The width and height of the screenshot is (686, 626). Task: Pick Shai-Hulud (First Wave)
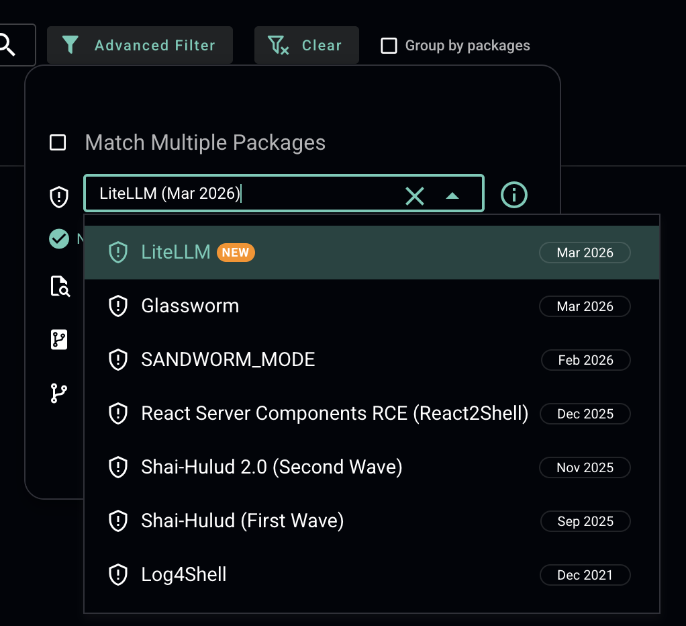(x=371, y=521)
